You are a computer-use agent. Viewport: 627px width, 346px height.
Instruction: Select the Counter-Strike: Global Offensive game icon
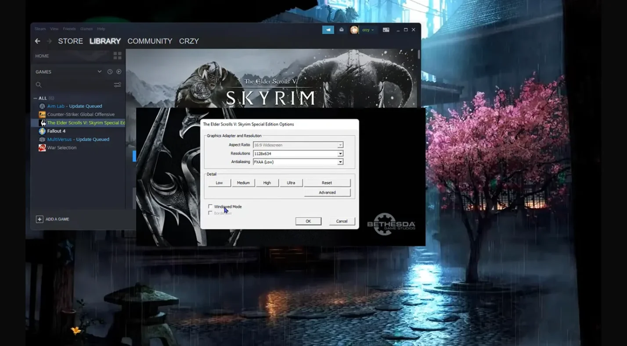(42, 114)
